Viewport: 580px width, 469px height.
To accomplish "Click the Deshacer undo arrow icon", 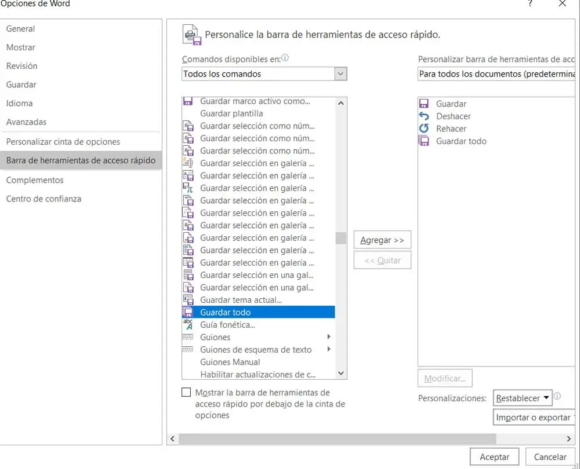I will pyautogui.click(x=424, y=116).
